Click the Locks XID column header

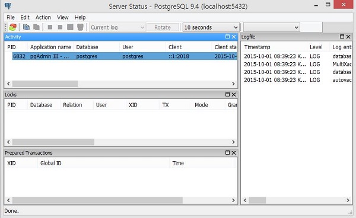(x=142, y=105)
